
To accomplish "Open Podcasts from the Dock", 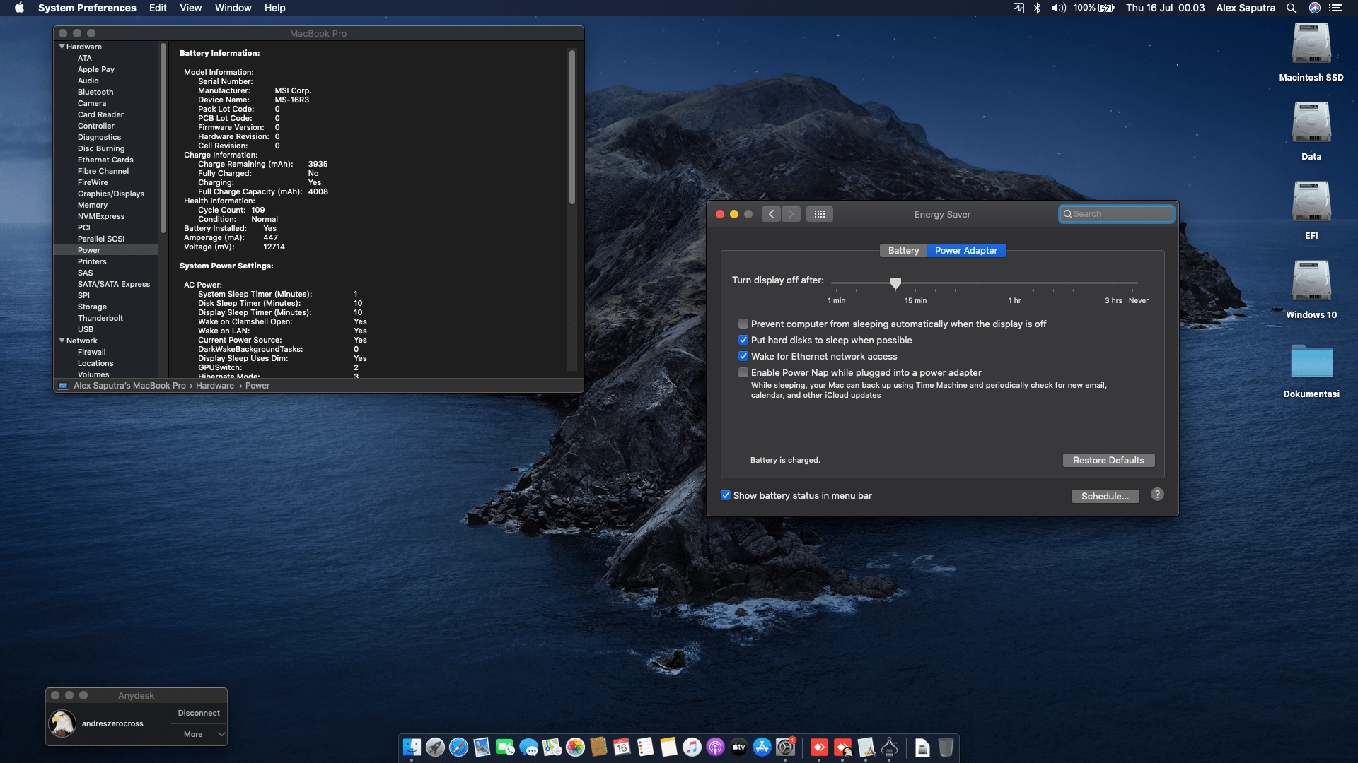I will tap(714, 747).
